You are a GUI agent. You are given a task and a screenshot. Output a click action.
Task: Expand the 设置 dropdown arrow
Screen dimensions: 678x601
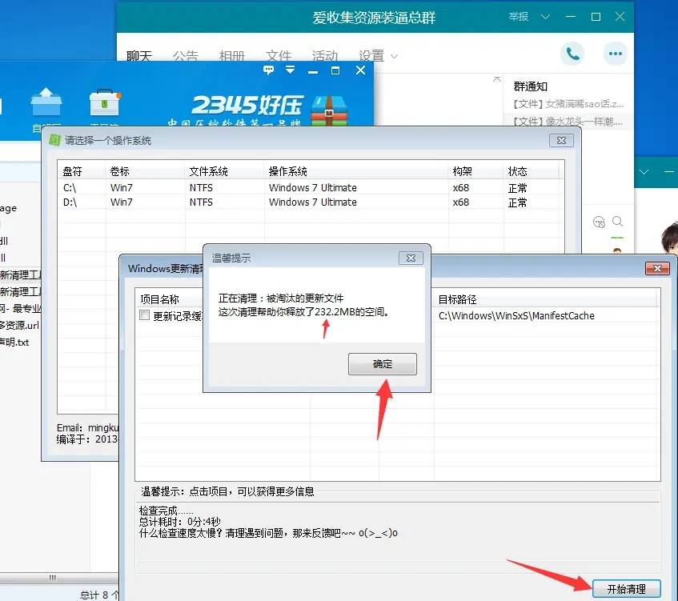(394, 56)
